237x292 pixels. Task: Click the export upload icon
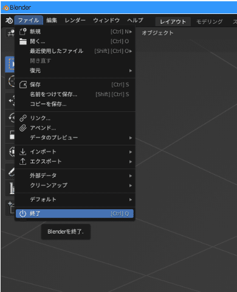click(23, 161)
